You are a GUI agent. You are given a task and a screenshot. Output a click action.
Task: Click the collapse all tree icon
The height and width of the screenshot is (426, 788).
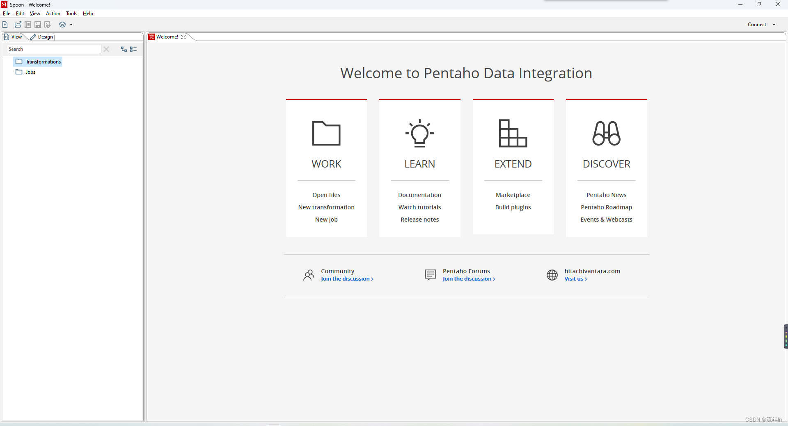[133, 49]
